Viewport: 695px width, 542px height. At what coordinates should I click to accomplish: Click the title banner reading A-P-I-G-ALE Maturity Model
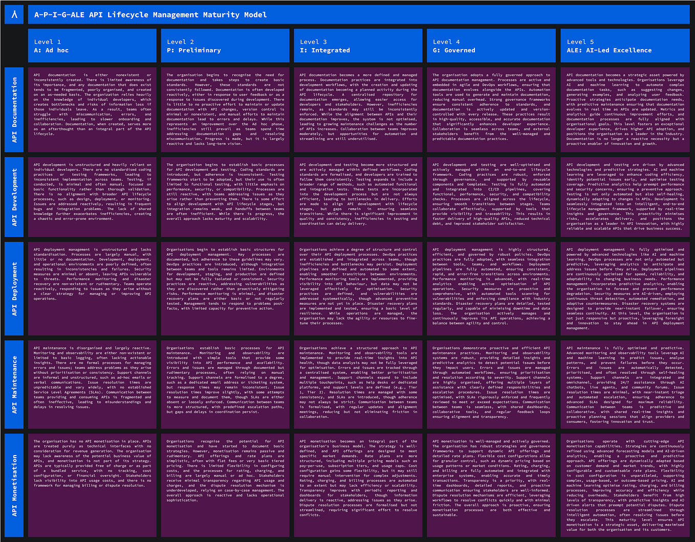(358, 14)
